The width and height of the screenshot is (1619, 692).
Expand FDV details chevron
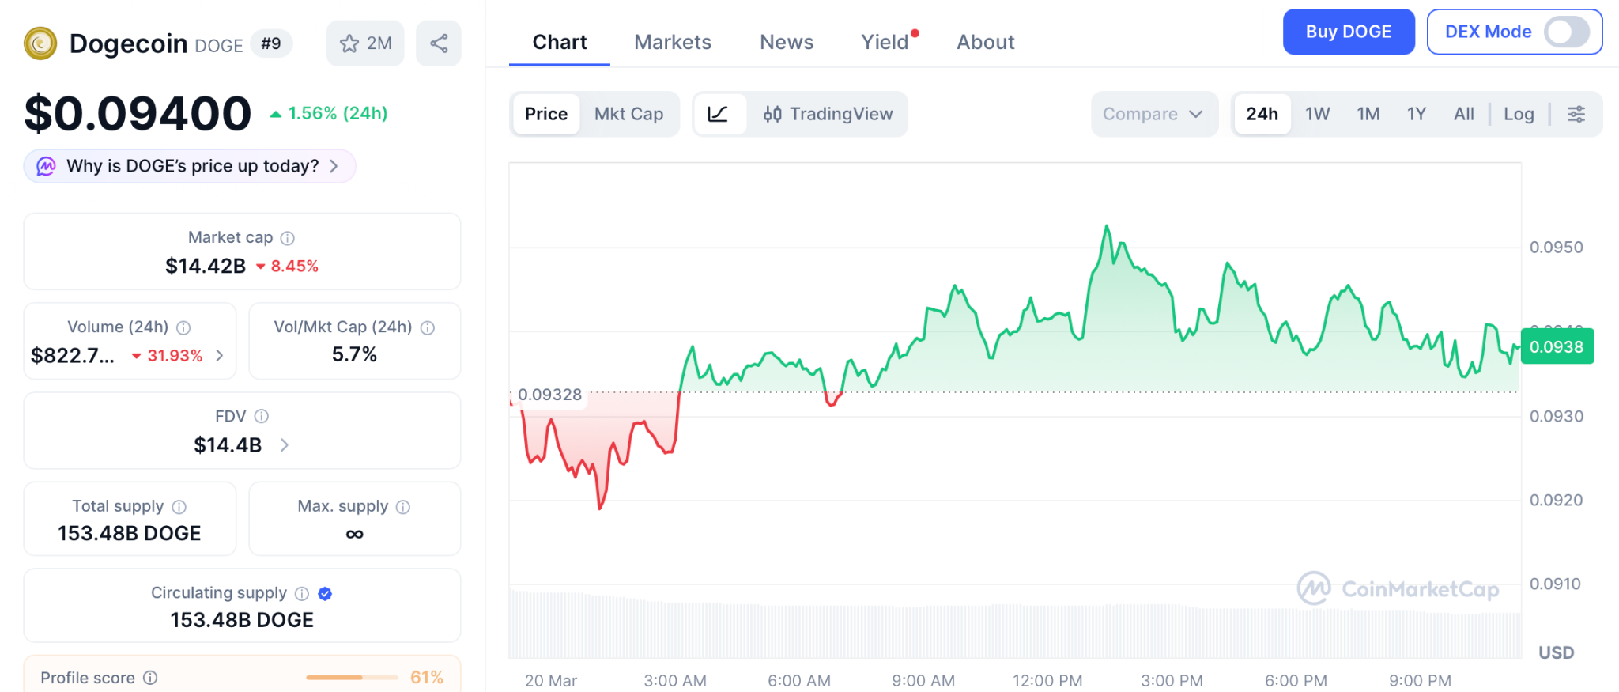(x=285, y=445)
